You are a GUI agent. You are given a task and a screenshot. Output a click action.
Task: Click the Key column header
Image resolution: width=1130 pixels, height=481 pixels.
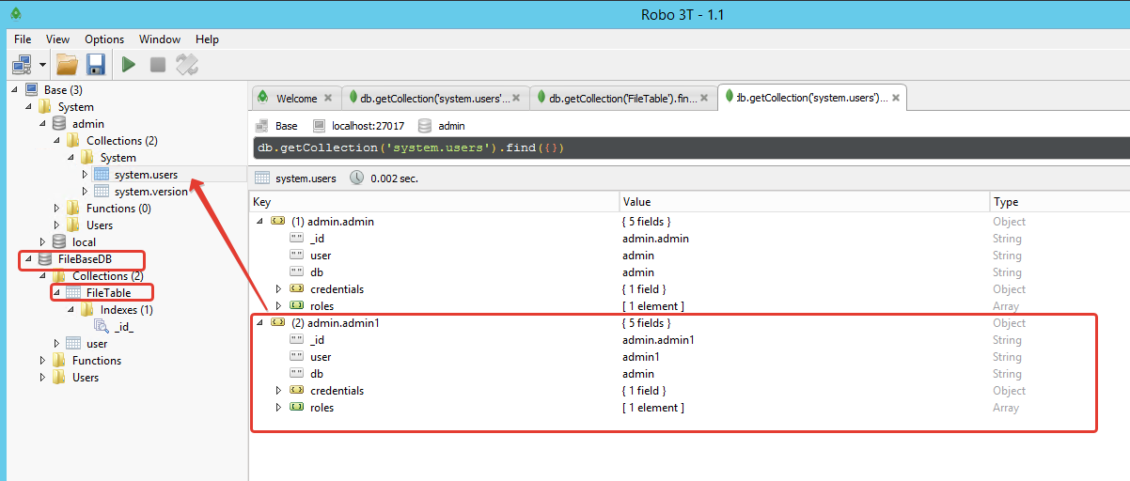point(435,202)
